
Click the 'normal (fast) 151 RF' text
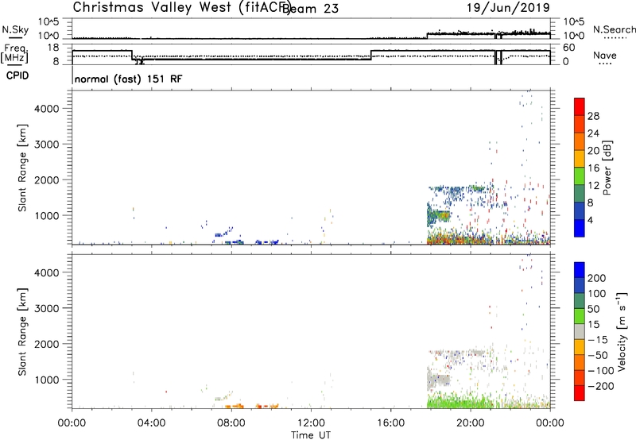pyautogui.click(x=128, y=79)
